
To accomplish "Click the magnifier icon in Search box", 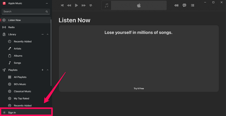I will click(x=47, y=12).
